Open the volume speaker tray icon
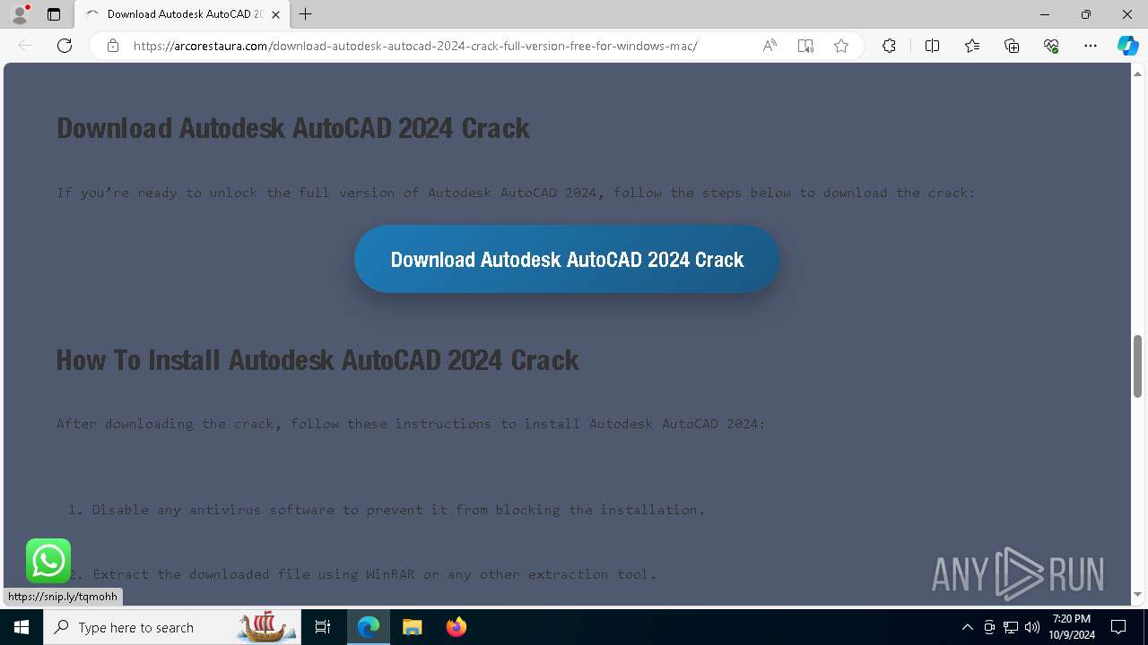 click(x=1031, y=627)
